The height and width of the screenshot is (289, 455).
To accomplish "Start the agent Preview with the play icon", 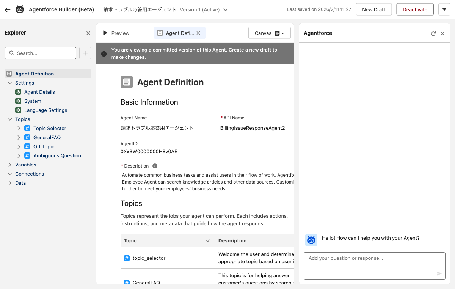I will pyautogui.click(x=105, y=33).
